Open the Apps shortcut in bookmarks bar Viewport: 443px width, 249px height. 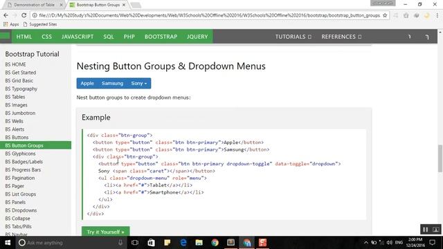pos(11,24)
